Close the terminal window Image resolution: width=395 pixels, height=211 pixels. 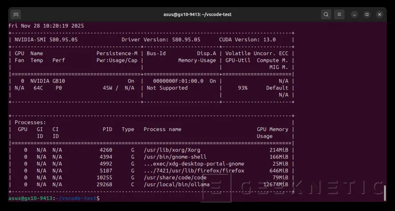[380, 14]
